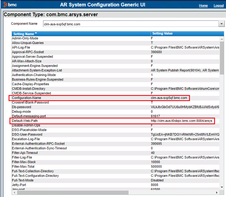Select the Disable-Admin-Ops setting

[x=26, y=125]
